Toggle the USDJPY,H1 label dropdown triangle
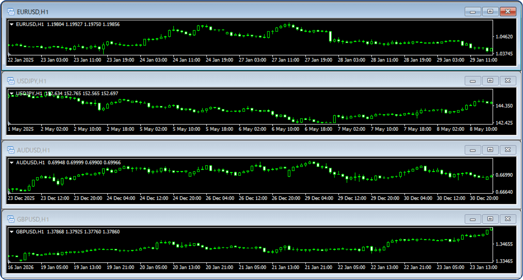This screenshot has height=280, width=523. (x=12, y=93)
